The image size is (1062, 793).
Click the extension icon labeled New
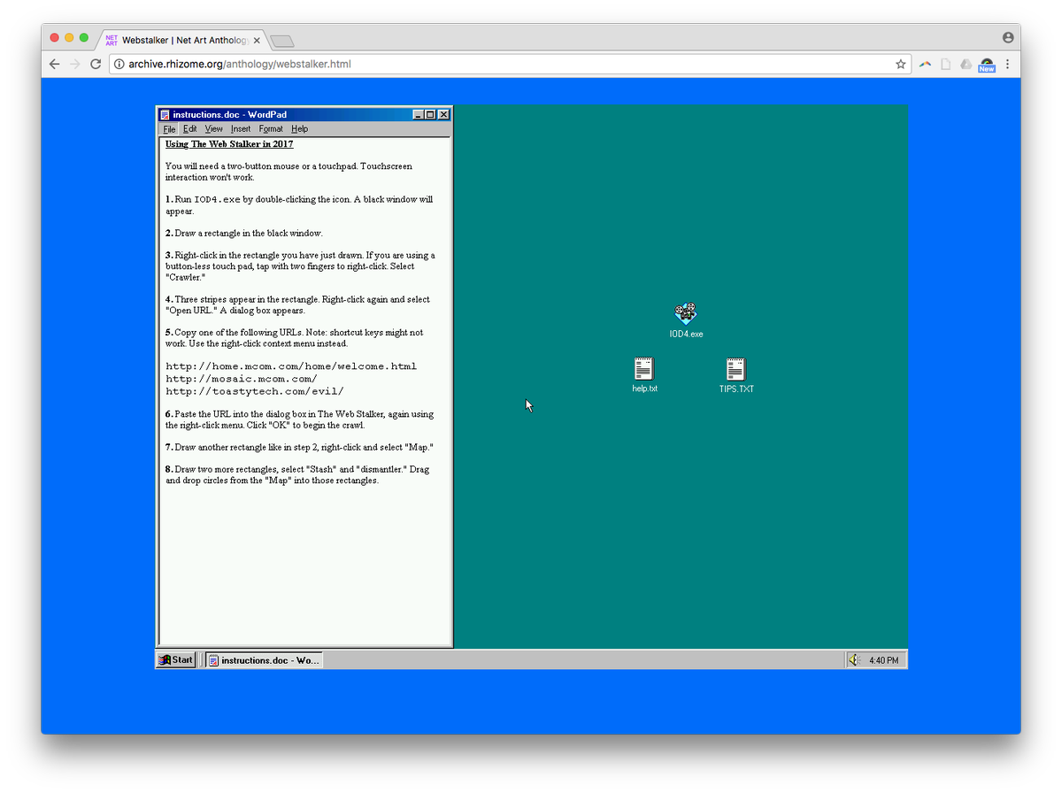[x=987, y=65]
